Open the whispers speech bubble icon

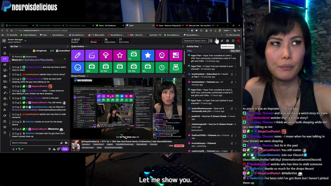click(x=233, y=41)
